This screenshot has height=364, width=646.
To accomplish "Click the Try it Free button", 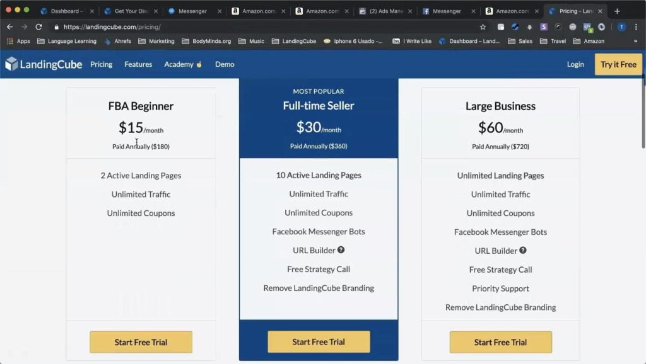I will coord(618,64).
